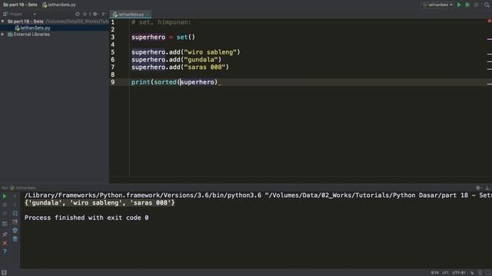Viewport: 492px width, 276px height.
Task: Click the down arrow in Run panel
Action: (15, 205)
